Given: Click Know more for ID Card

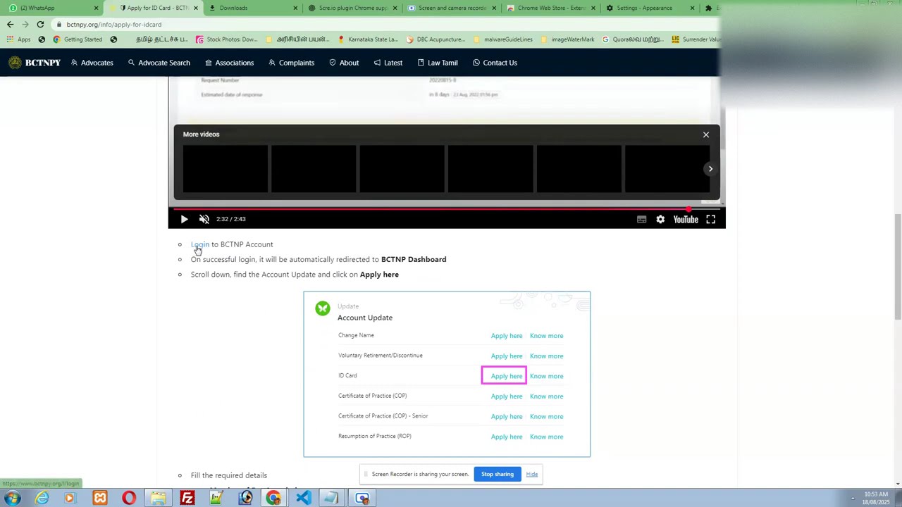Looking at the screenshot, I should tap(546, 376).
